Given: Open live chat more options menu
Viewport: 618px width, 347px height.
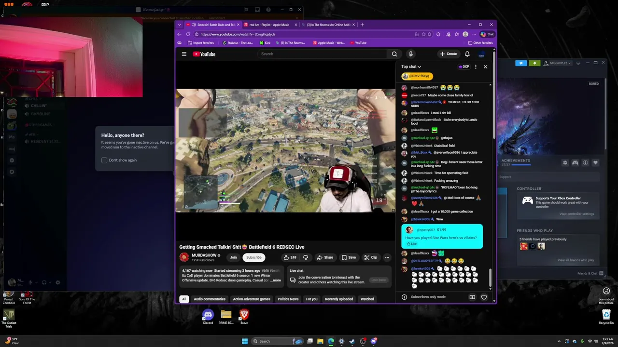Looking at the screenshot, I should coord(476,67).
